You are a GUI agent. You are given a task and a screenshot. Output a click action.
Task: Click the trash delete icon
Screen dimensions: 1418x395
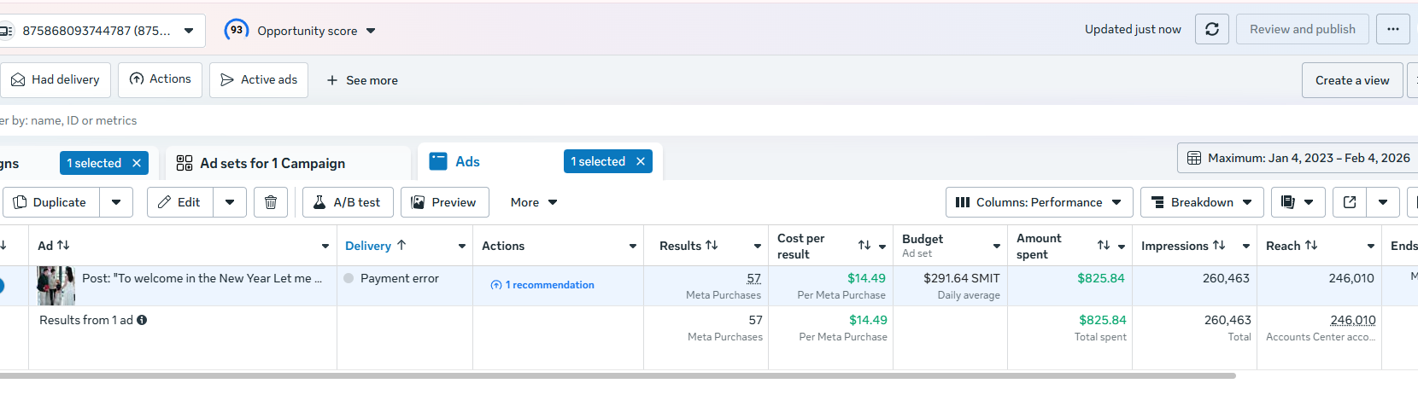(271, 202)
